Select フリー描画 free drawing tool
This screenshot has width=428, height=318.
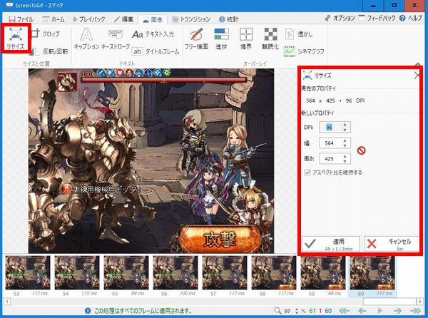tap(196, 39)
